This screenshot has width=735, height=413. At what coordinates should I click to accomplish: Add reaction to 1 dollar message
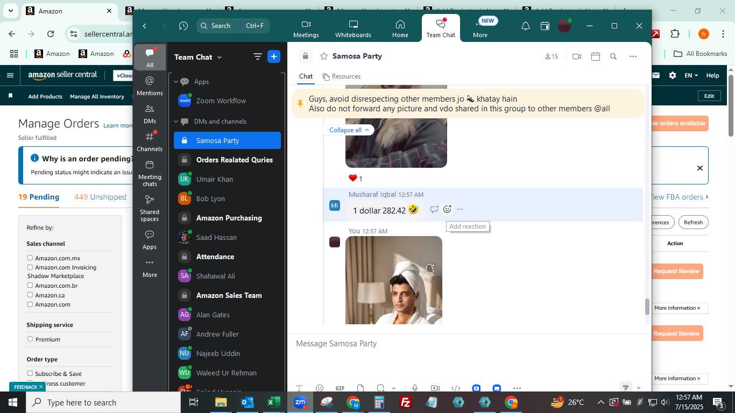[x=447, y=209]
